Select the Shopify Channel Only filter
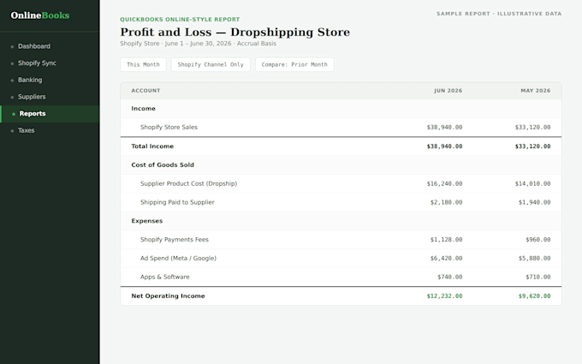Viewport: 582px width, 364px height. 211,64
